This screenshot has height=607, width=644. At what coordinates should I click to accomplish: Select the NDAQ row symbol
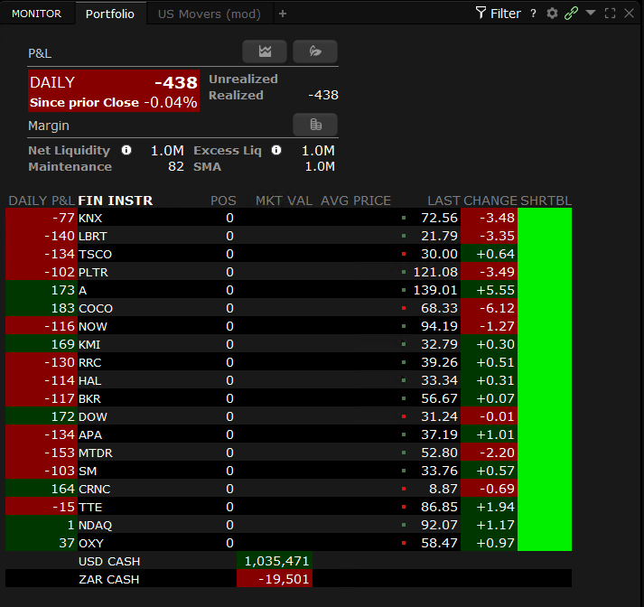(x=95, y=526)
